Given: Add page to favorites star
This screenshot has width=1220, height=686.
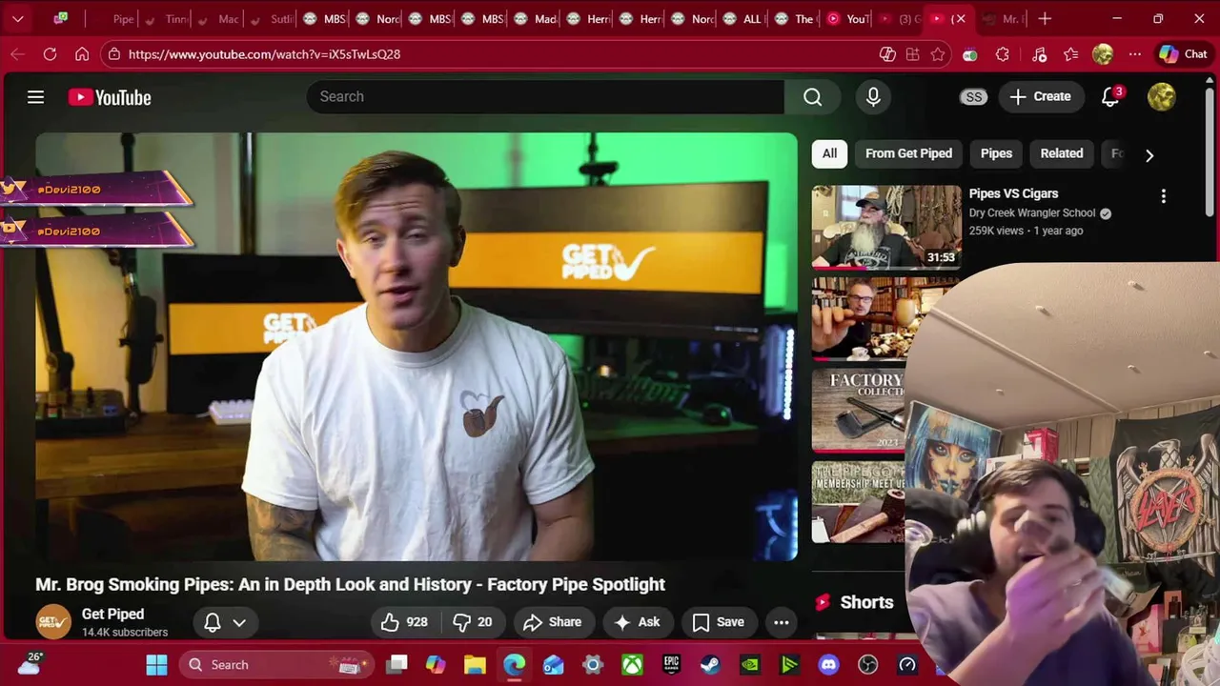Looking at the screenshot, I should (x=938, y=54).
